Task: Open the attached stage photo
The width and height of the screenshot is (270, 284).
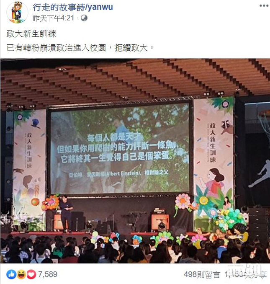Action: click(x=135, y=161)
